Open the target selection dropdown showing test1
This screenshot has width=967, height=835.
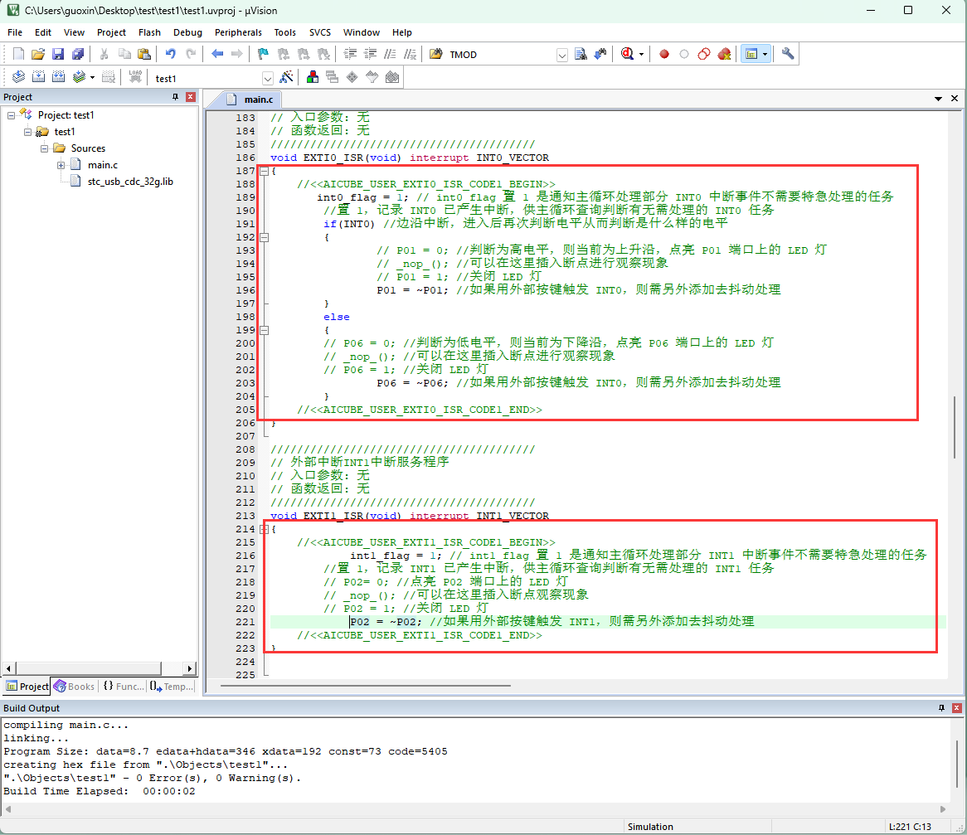[x=267, y=78]
